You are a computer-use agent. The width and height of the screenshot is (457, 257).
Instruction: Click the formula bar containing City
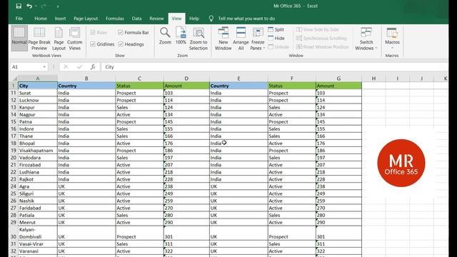coord(274,66)
